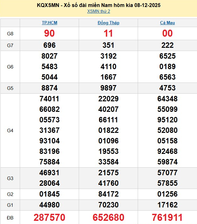The height and width of the screenshot is (224, 197).
Task: Select the G4 number 01096
Action: point(108,141)
